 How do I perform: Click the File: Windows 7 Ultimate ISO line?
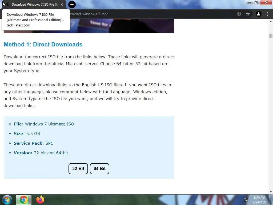click(44, 124)
